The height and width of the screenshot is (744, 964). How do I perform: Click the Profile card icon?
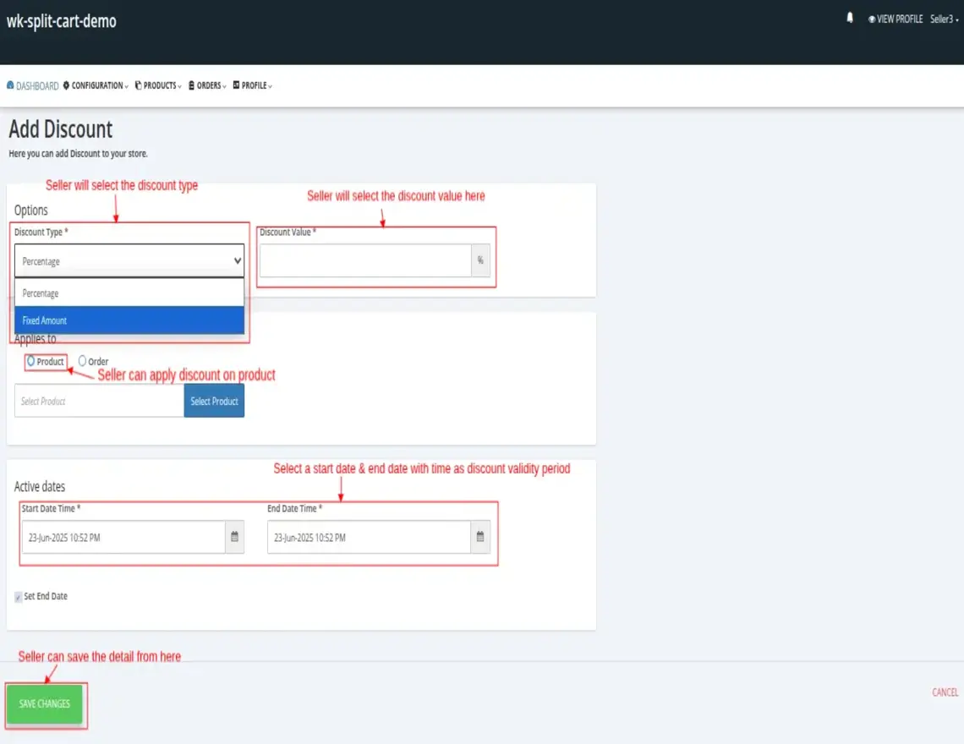[236, 85]
